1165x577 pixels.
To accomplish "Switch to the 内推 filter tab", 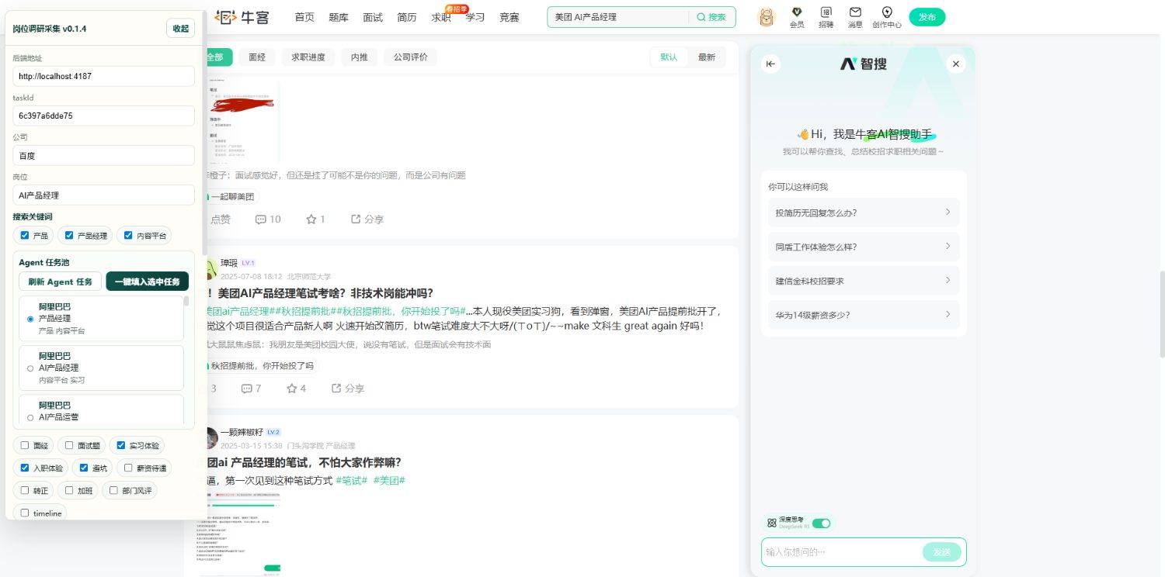I will click(360, 57).
